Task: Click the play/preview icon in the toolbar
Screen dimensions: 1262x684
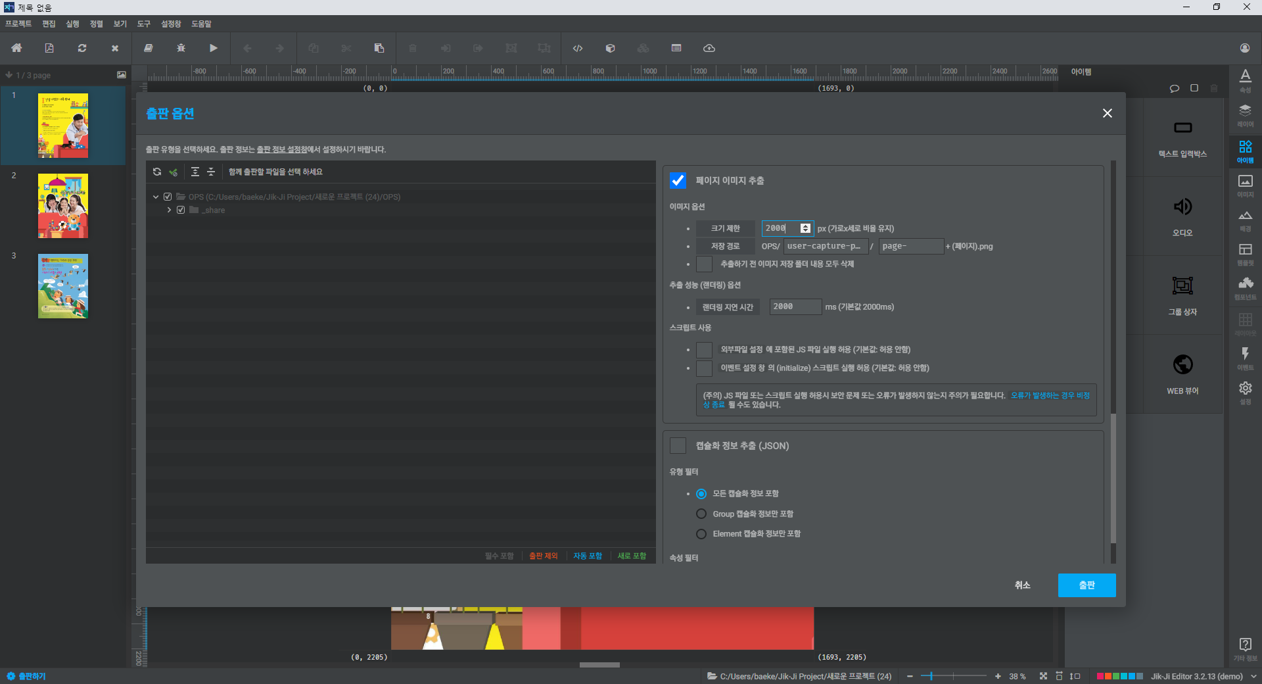Action: 213,48
